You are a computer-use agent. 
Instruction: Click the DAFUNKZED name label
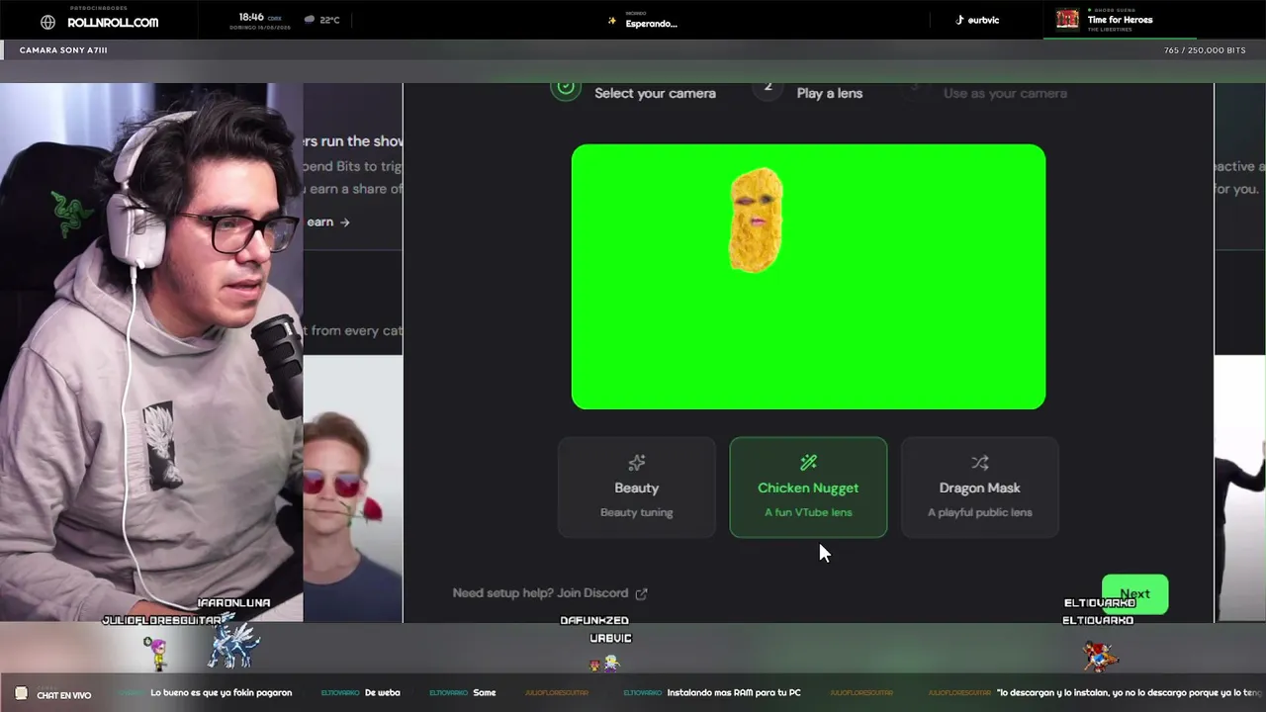(594, 621)
